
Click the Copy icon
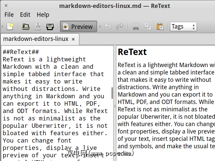148,26
